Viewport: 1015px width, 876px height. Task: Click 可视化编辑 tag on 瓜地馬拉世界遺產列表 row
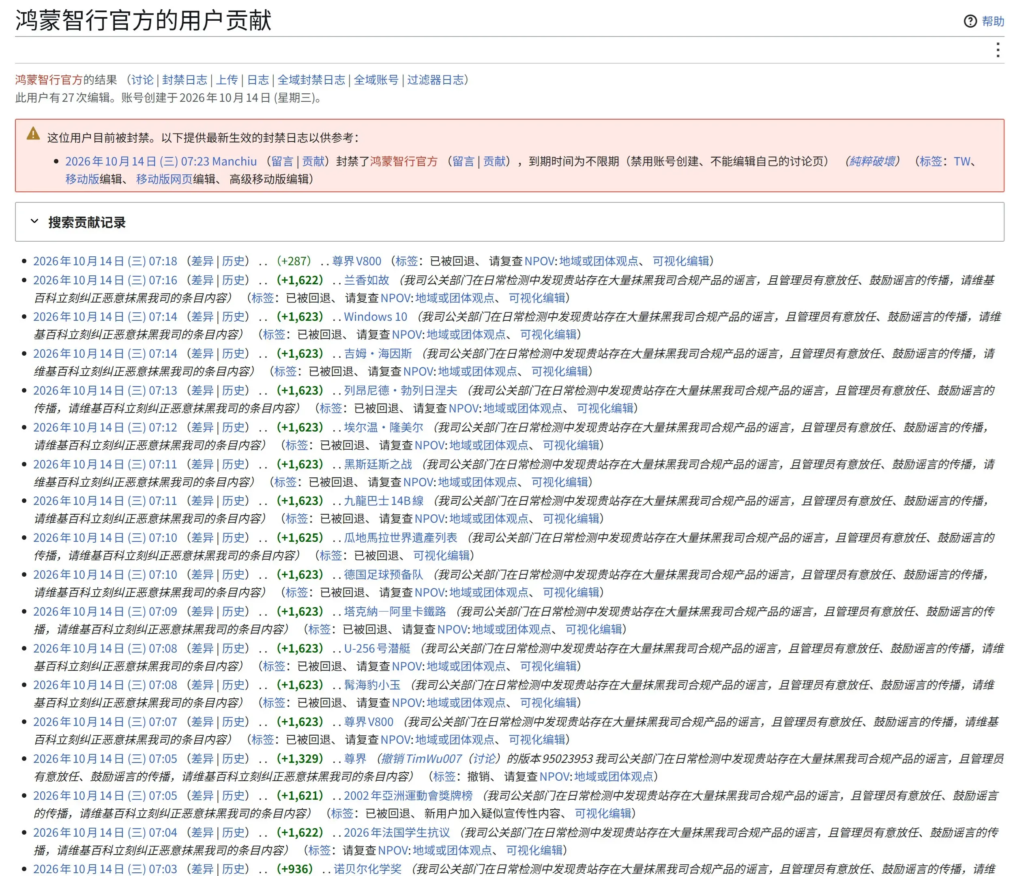click(441, 556)
